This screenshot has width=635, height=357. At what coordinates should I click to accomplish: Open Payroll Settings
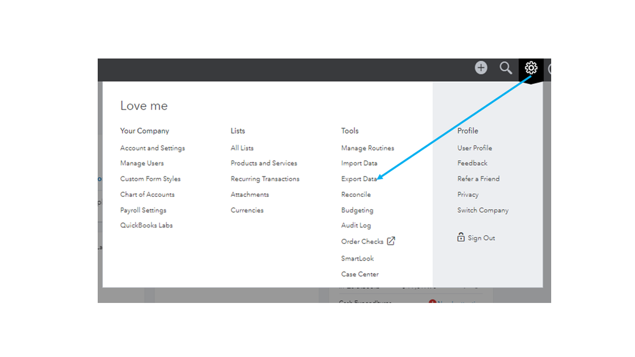tap(143, 210)
